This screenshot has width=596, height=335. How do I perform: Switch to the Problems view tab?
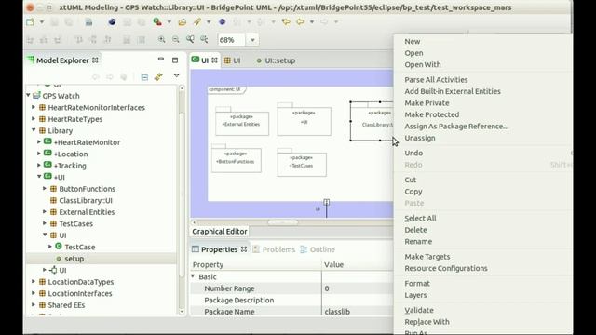point(274,249)
